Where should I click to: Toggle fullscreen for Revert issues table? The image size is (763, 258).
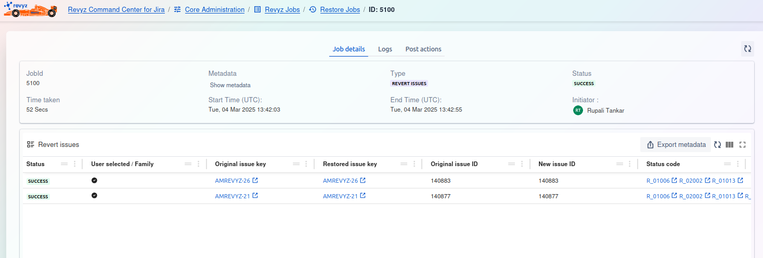(x=742, y=145)
